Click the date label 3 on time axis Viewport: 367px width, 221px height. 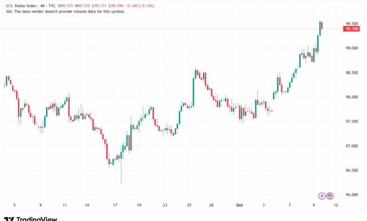pos(263,205)
